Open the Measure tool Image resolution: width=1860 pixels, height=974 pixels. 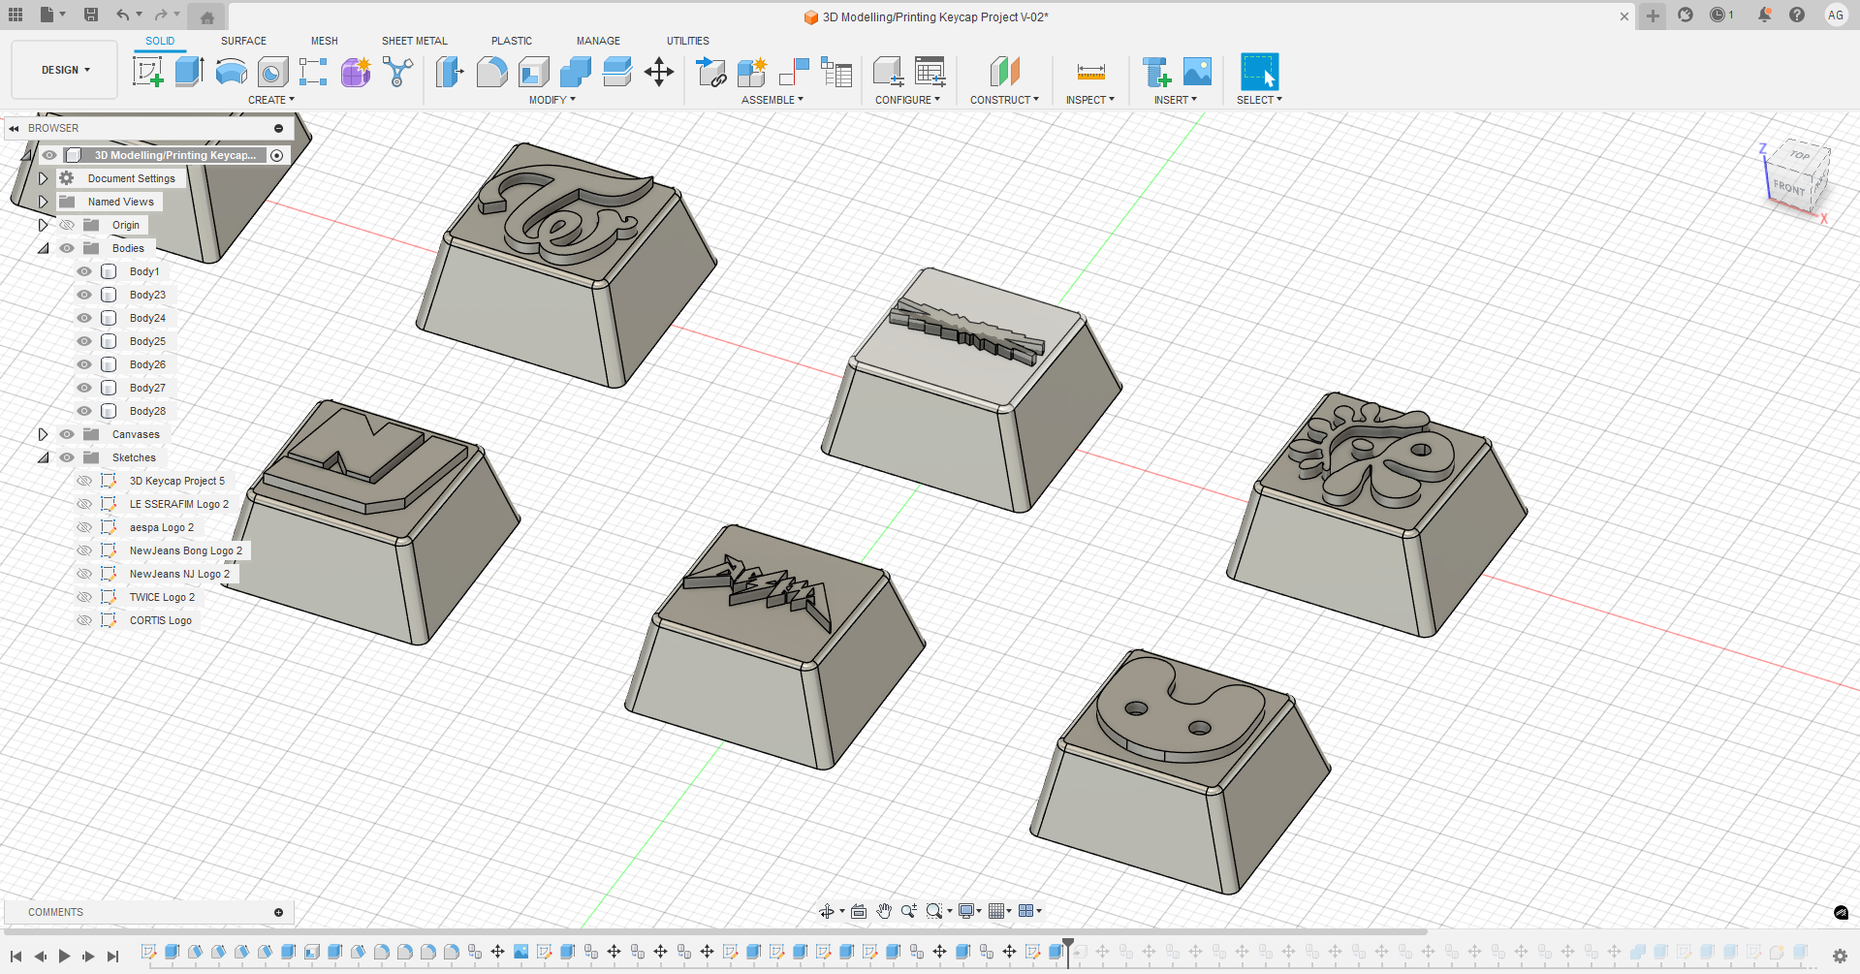tap(1090, 72)
